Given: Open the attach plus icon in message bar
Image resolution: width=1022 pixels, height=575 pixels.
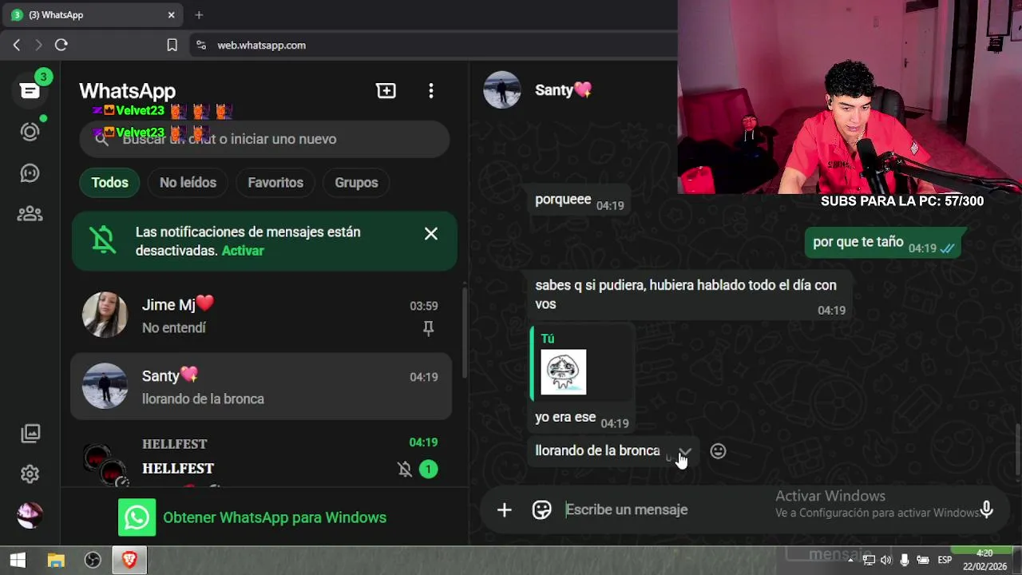Looking at the screenshot, I should coord(505,510).
